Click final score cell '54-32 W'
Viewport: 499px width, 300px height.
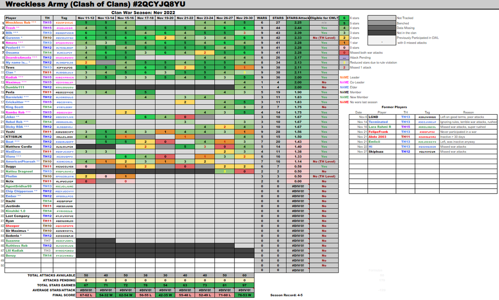pyautogui.click(x=105, y=295)
